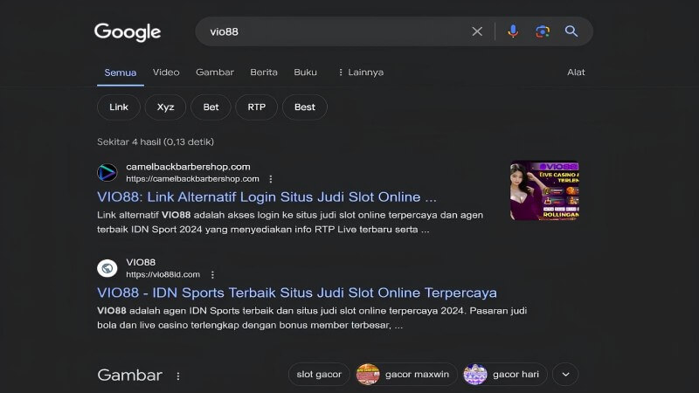This screenshot has width=699, height=393.
Task: Clear the search box with the X icon
Action: pyautogui.click(x=477, y=31)
